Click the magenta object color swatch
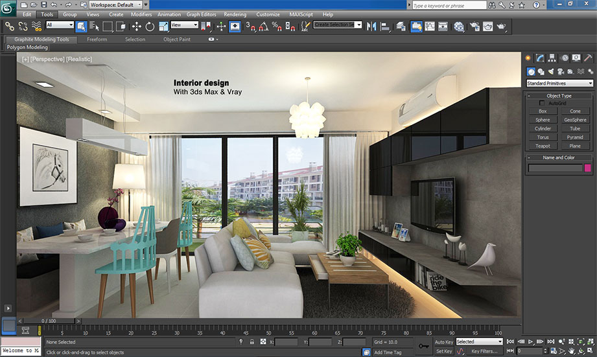The height and width of the screenshot is (357, 597). tap(588, 168)
